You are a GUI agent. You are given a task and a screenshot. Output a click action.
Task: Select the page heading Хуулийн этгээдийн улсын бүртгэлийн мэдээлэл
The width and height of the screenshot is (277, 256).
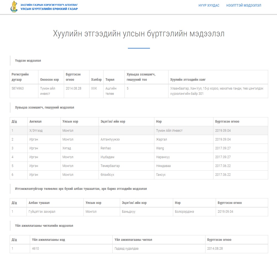[139, 34]
